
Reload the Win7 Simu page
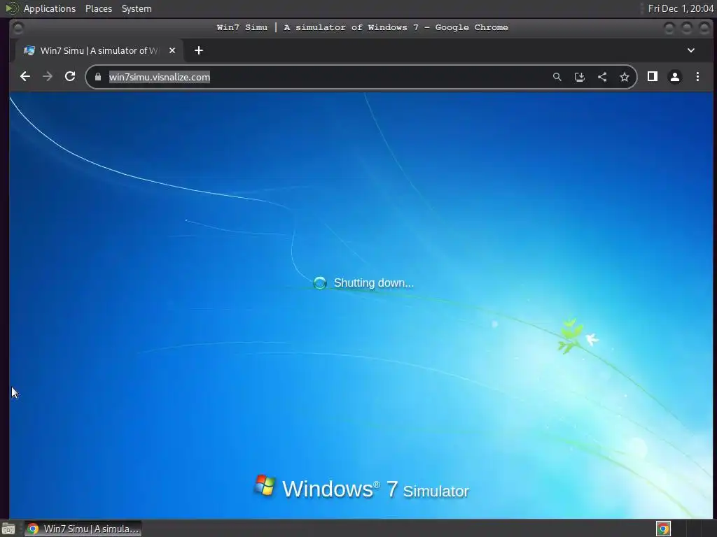click(70, 77)
